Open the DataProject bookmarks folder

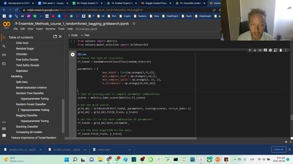tap(170, 16)
